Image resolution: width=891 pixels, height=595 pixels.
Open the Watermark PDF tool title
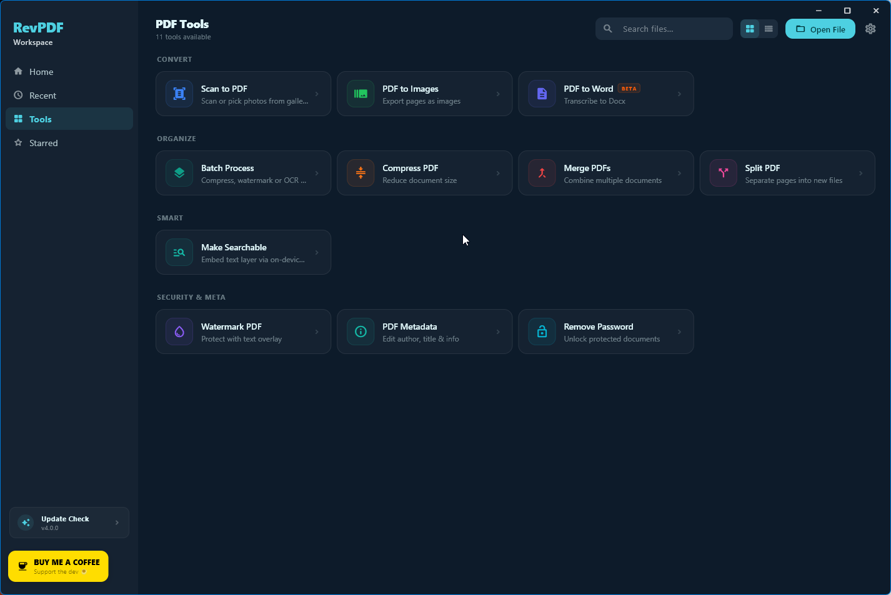(231, 327)
